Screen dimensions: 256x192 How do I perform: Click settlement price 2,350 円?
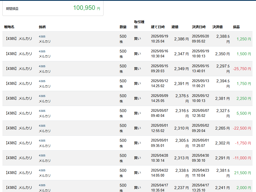coord(222,54)
